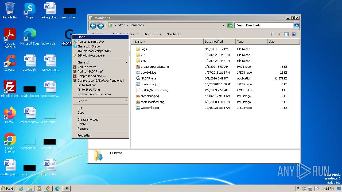Viewport: 342px width, 192px height.
Task: Select Add to archive...
Action: coord(100,67)
